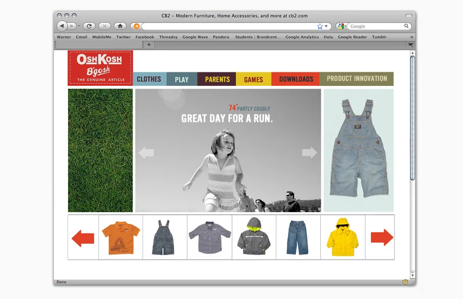The height and width of the screenshot is (299, 463).
Task: Click the 74° PARTLY COUDLY weather text
Action: 250,108
